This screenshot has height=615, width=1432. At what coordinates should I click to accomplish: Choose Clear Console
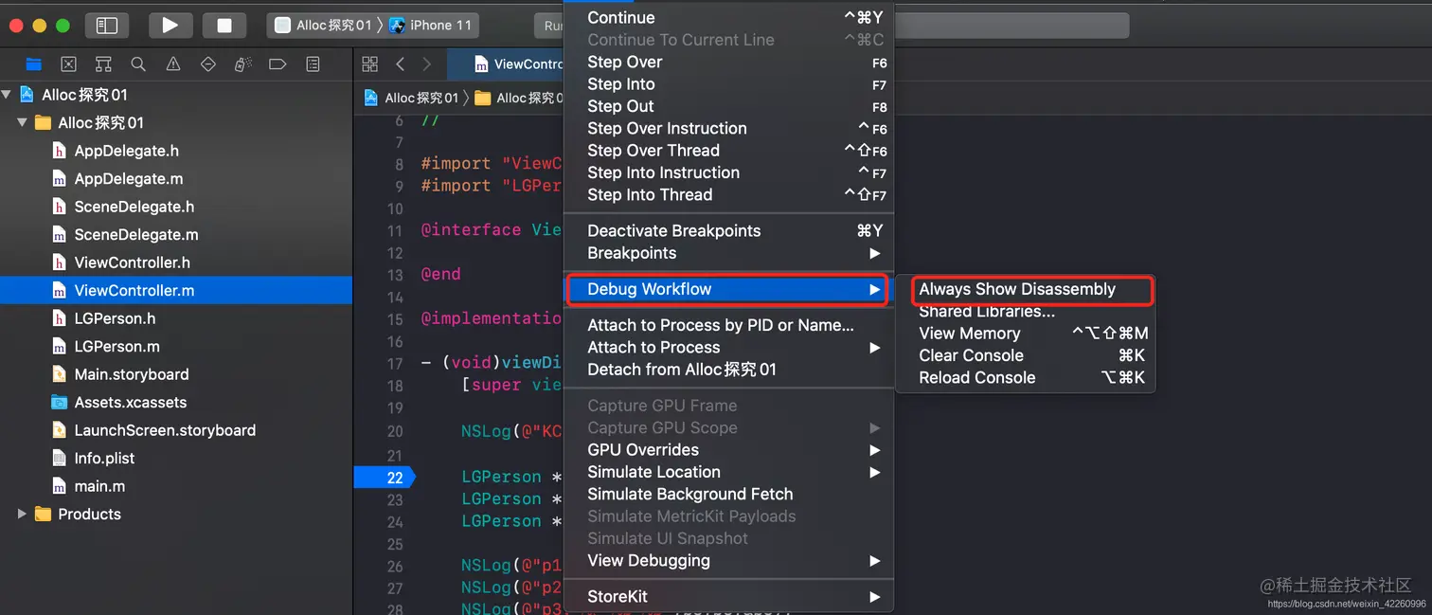click(1026, 355)
